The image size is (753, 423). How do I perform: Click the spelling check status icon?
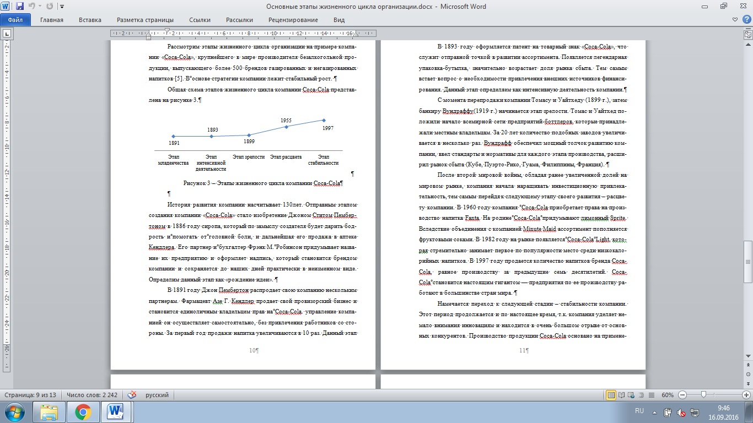pyautogui.click(x=132, y=395)
